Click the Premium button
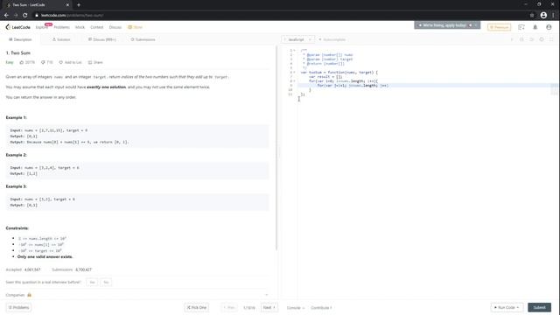Screen dimensions: 560x315 pyautogui.click(x=499, y=27)
